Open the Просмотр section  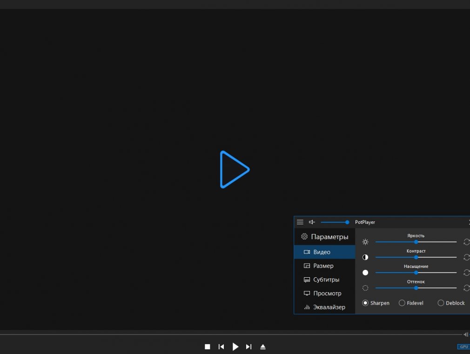point(325,294)
